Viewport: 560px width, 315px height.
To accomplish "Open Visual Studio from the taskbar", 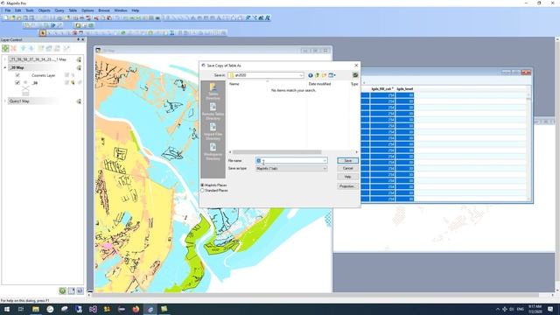I will (x=93, y=309).
